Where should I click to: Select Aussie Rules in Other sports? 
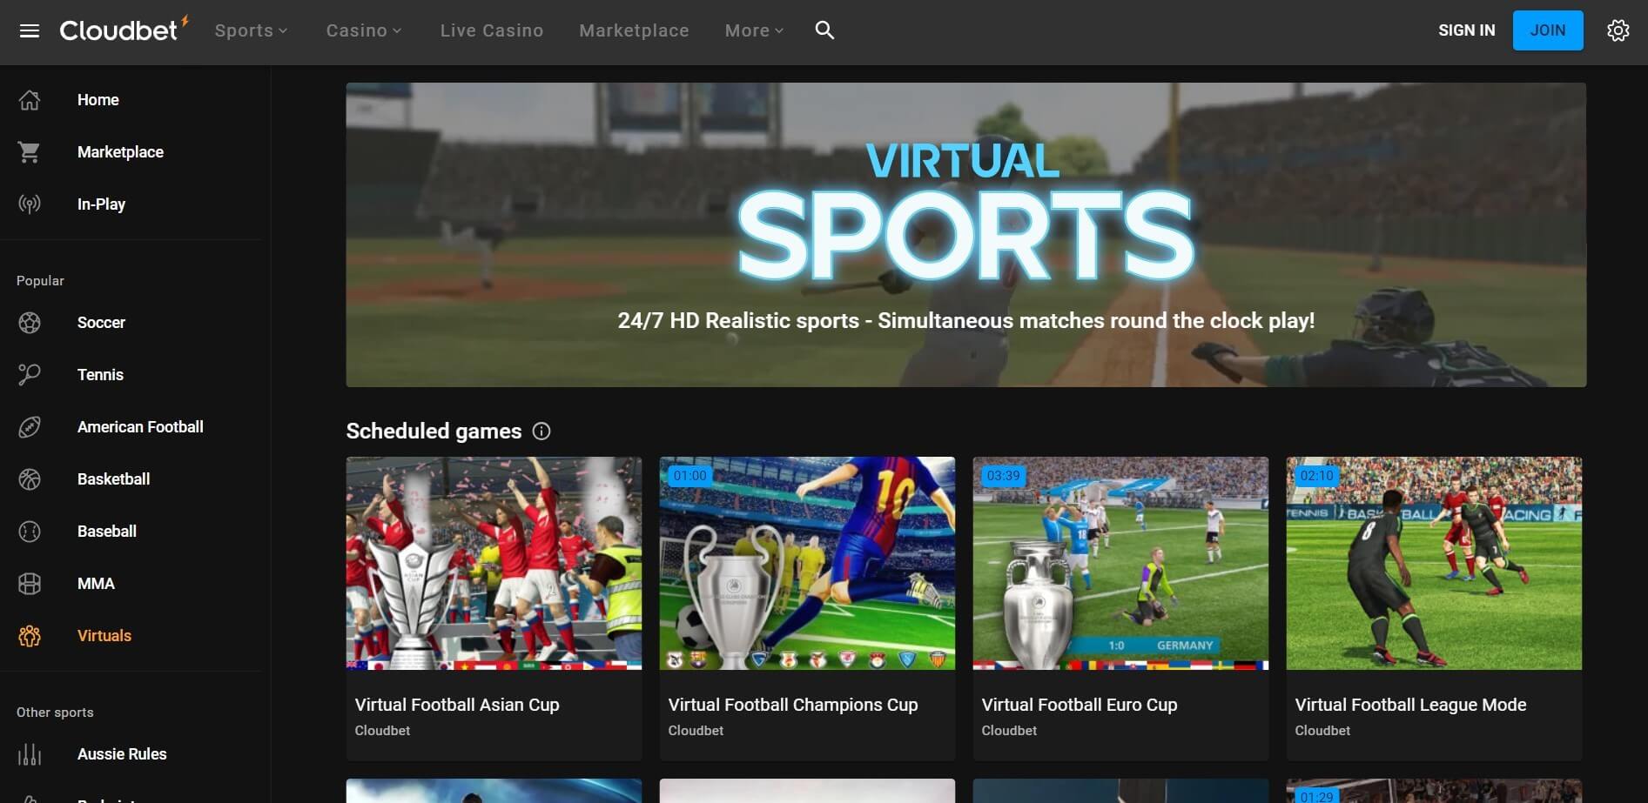[x=122, y=754]
